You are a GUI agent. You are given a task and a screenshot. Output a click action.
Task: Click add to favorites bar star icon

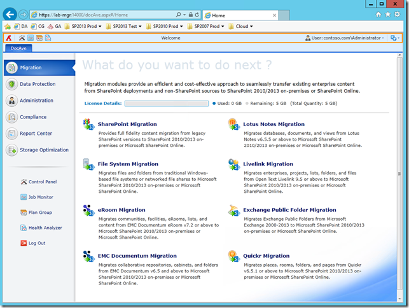(8, 26)
